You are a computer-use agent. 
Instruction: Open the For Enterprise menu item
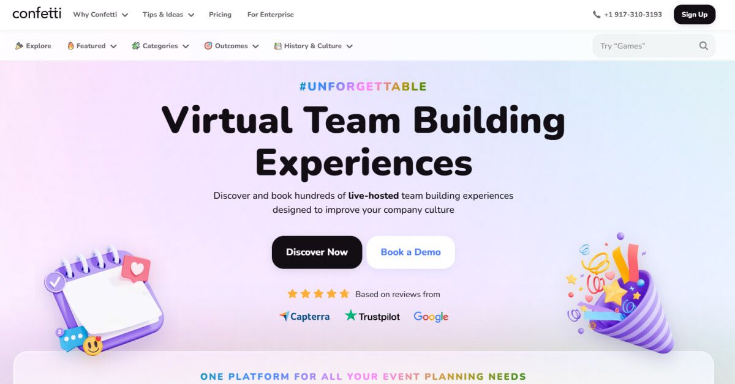tap(270, 14)
